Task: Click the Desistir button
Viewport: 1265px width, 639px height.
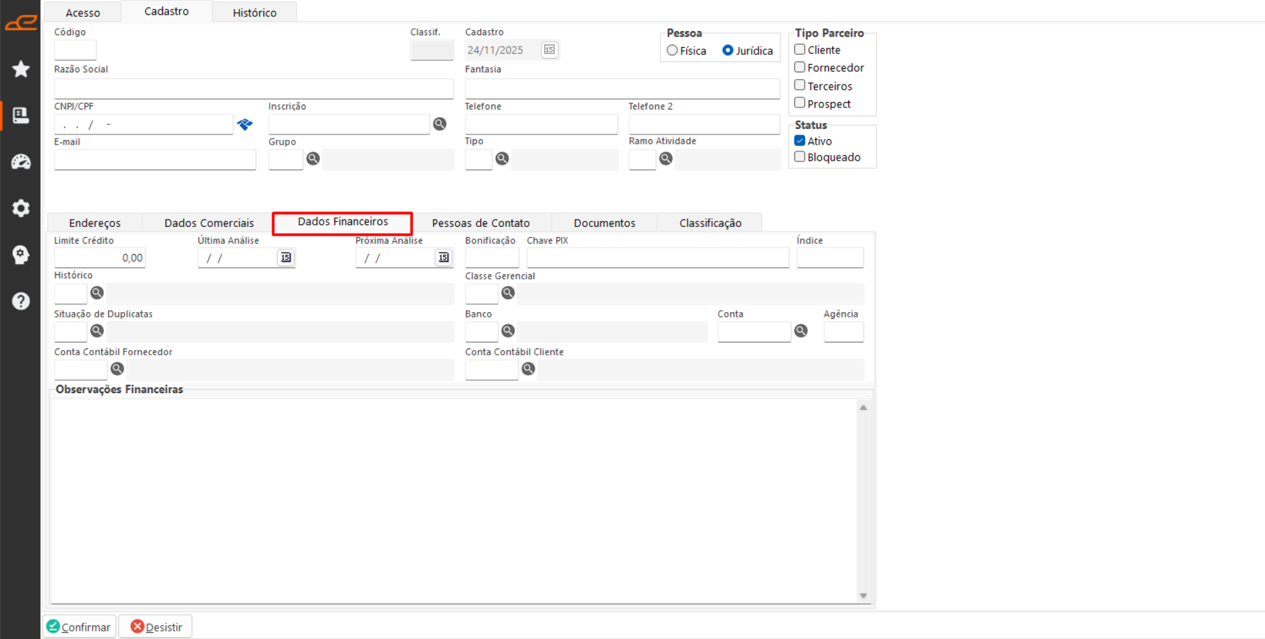Action: point(156,627)
